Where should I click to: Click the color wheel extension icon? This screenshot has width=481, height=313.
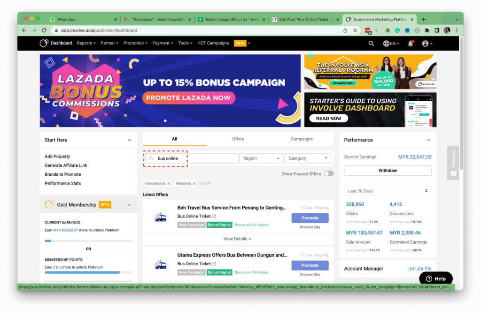[x=388, y=30]
